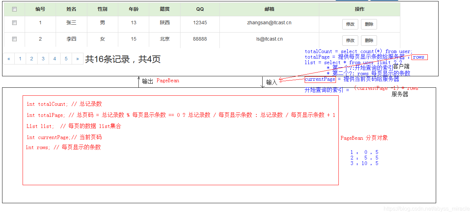The height and width of the screenshot is (215, 473).
Task: Click the 操作 column header
Action: click(360, 9)
